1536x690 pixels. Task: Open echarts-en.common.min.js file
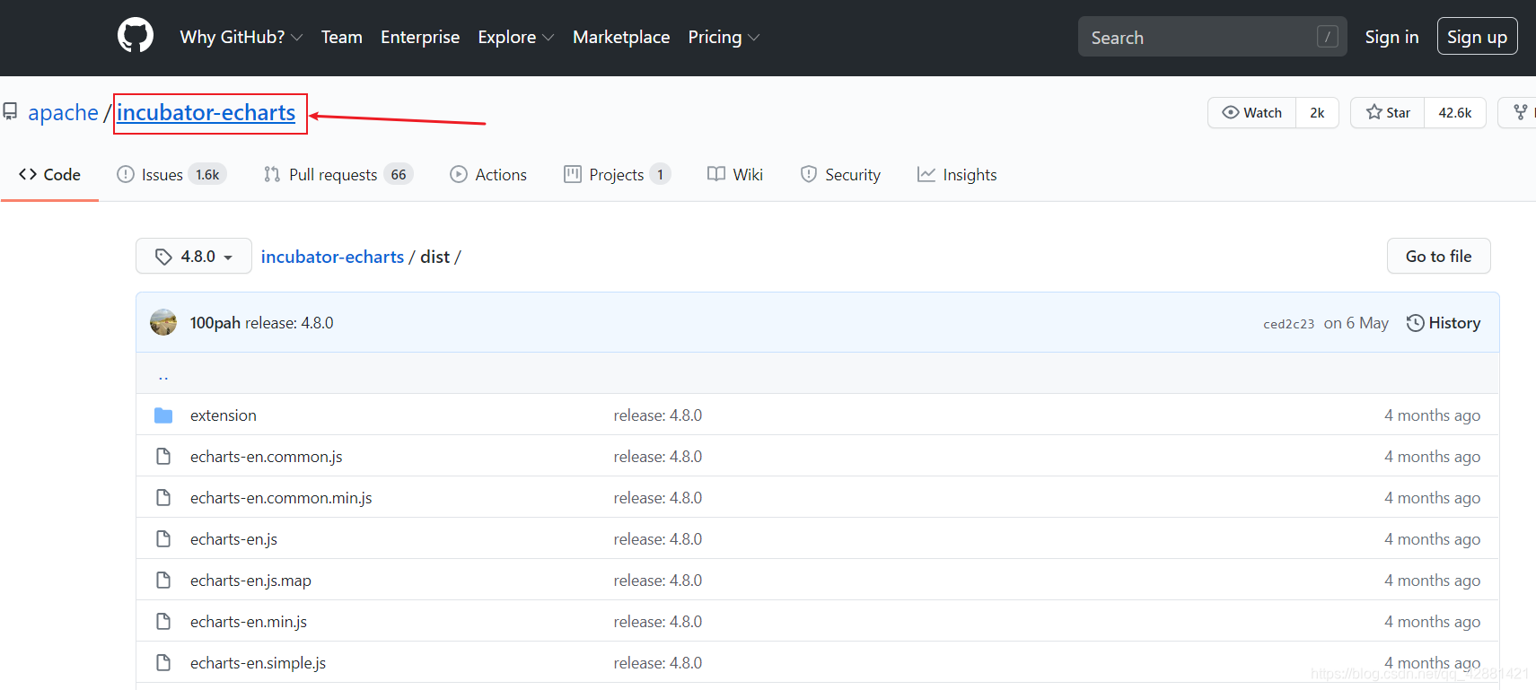(x=281, y=498)
